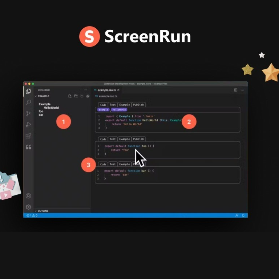The width and height of the screenshot is (279, 279).
Task: Click the return 'Hello World' code line
Action: tap(127, 124)
